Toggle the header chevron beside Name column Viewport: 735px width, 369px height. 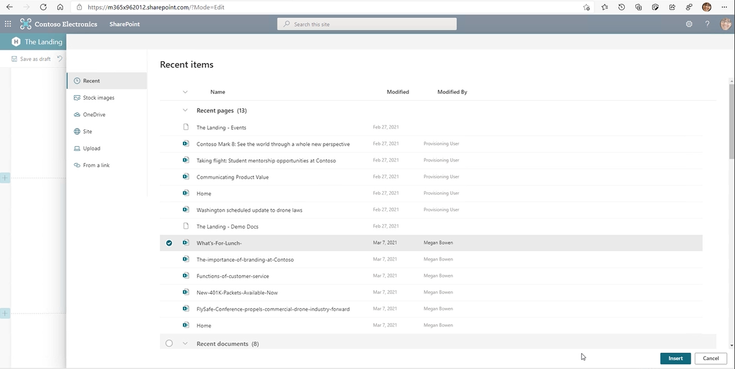(185, 92)
